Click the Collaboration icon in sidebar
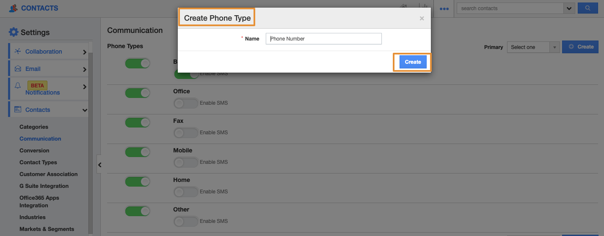Viewport: 604px width, 236px height. click(x=18, y=52)
